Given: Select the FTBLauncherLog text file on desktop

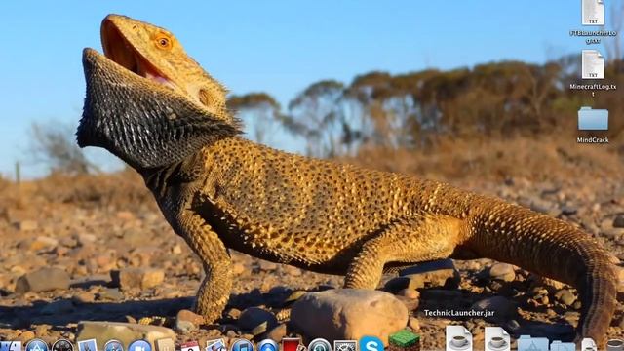Looking at the screenshot, I should (x=593, y=21).
